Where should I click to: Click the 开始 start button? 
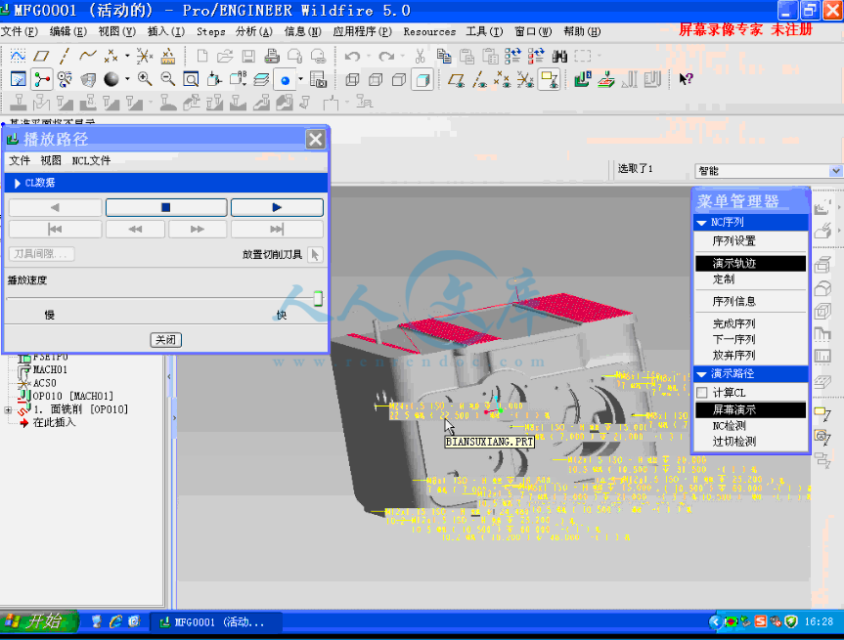click(38, 621)
